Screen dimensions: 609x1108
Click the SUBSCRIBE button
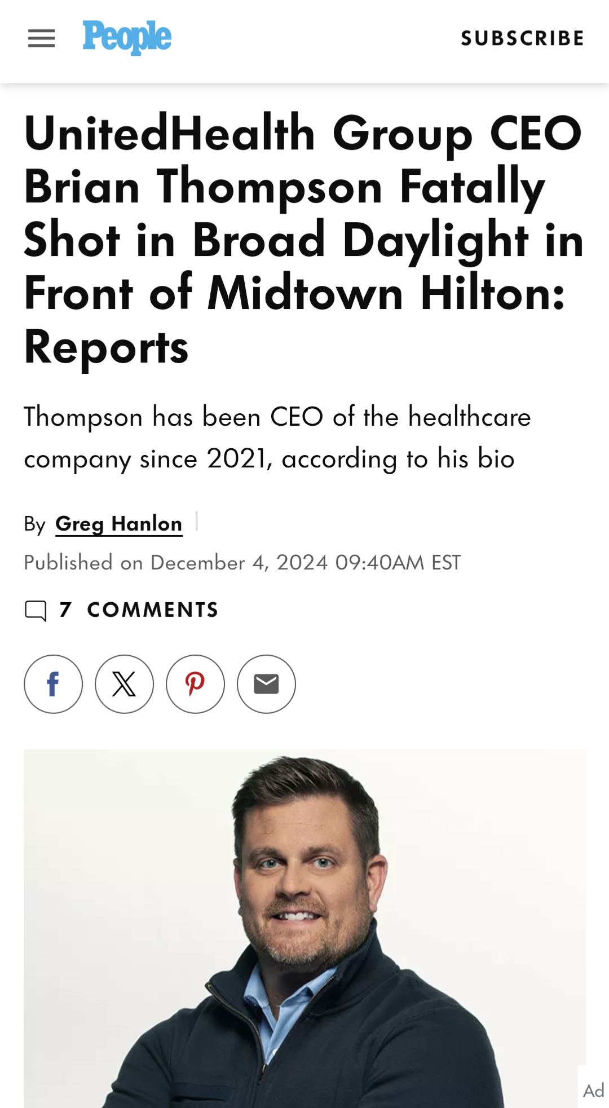click(x=522, y=38)
